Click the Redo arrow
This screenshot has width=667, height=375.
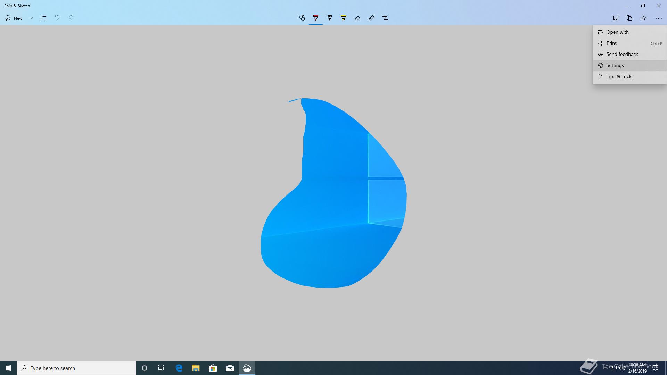pos(71,18)
